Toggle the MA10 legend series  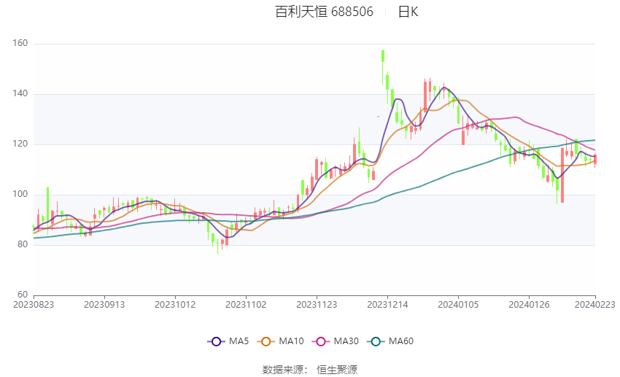(x=280, y=341)
